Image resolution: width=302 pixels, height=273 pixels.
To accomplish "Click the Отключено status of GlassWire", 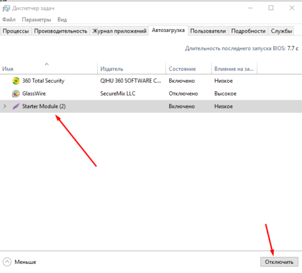I will tap(183, 94).
